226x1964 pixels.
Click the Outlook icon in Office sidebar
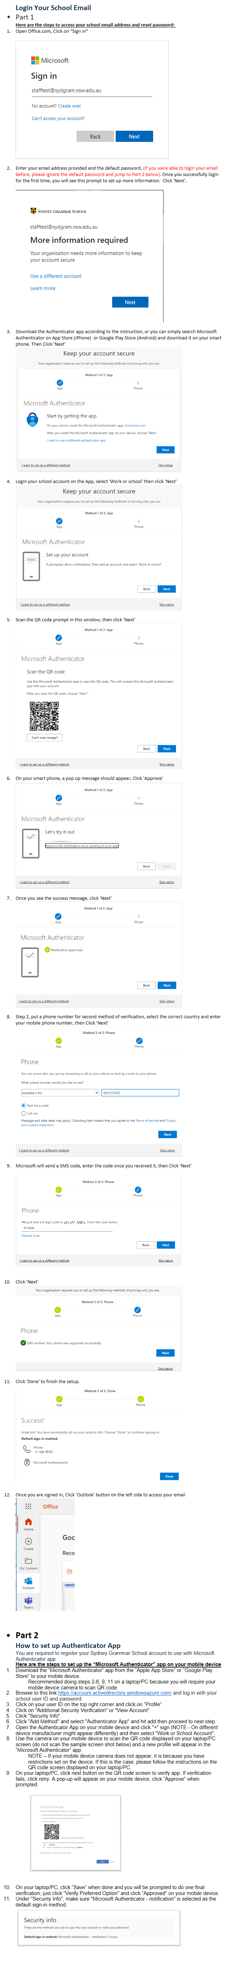coord(28,1581)
